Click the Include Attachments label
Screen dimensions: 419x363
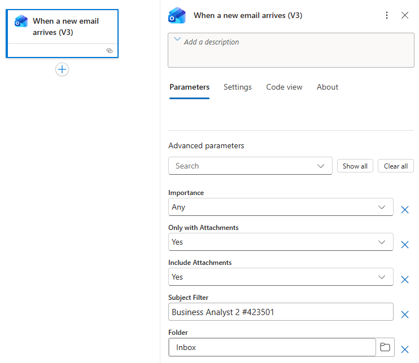[x=200, y=263]
